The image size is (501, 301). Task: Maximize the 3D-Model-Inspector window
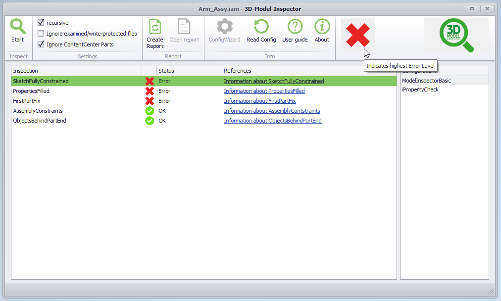[x=472, y=8]
